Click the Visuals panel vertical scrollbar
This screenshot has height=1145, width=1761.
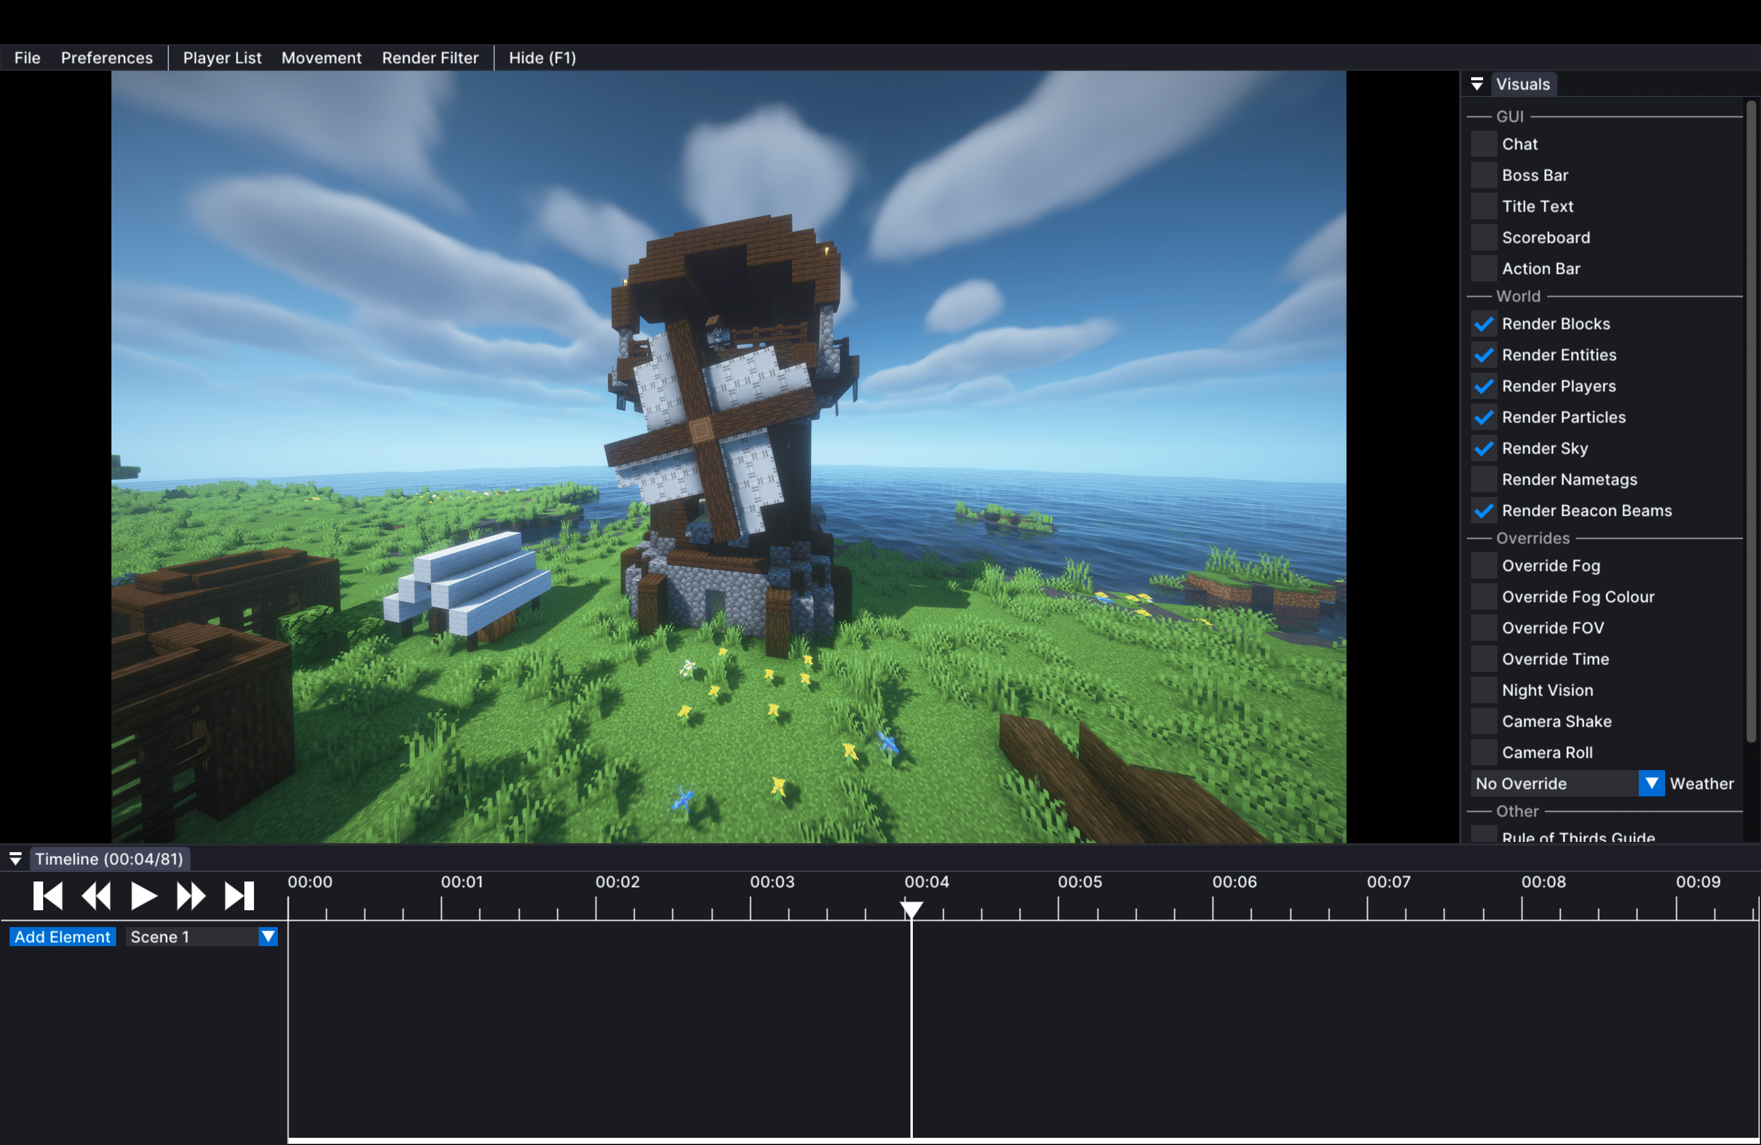[x=1751, y=422]
